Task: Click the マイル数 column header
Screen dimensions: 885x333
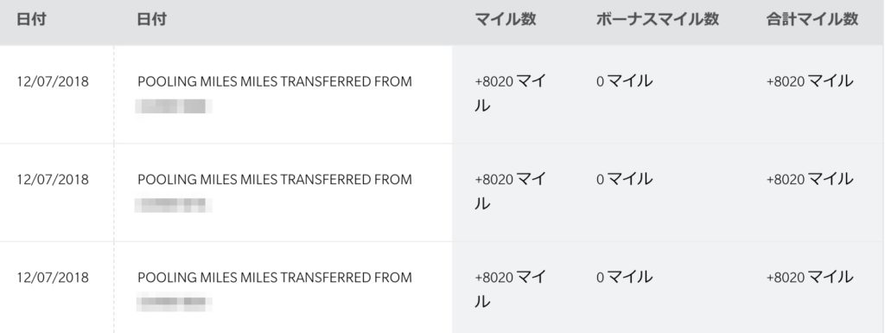Action: [505, 19]
